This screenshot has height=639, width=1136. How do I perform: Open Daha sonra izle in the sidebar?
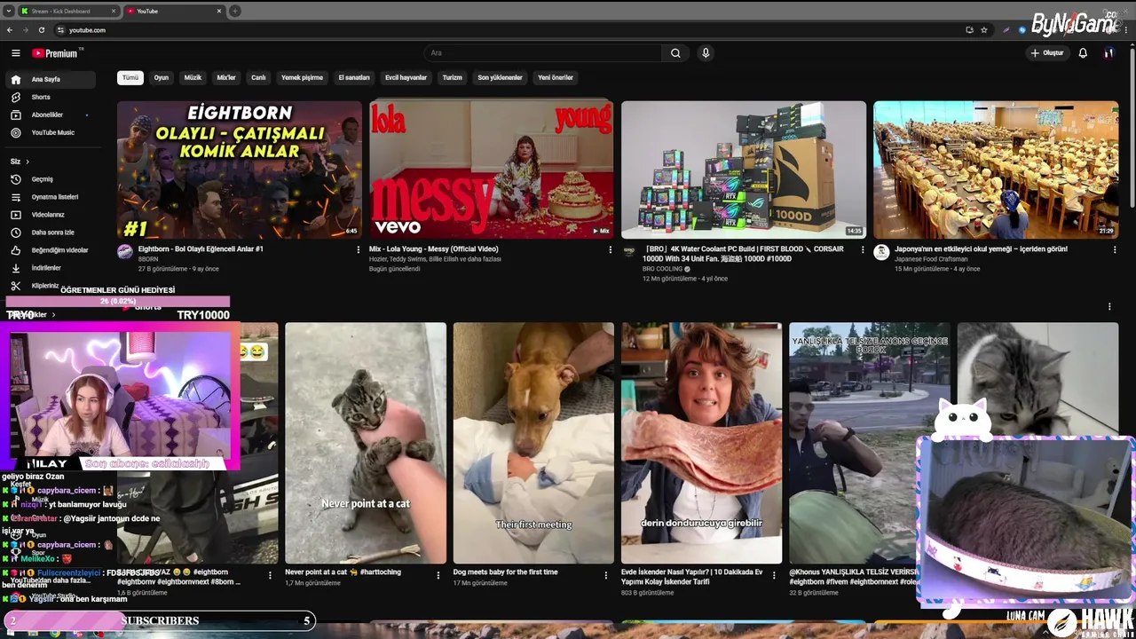[x=49, y=233]
